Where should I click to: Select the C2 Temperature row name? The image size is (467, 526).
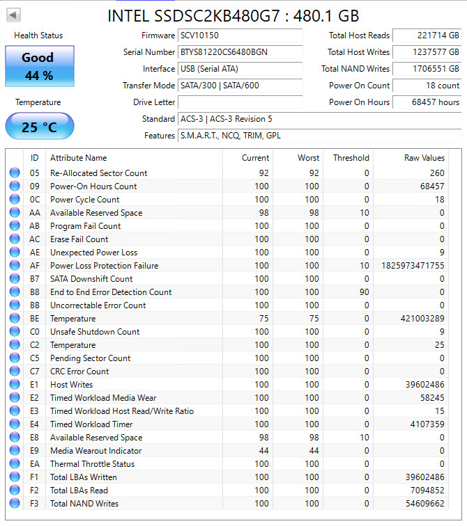(72, 344)
